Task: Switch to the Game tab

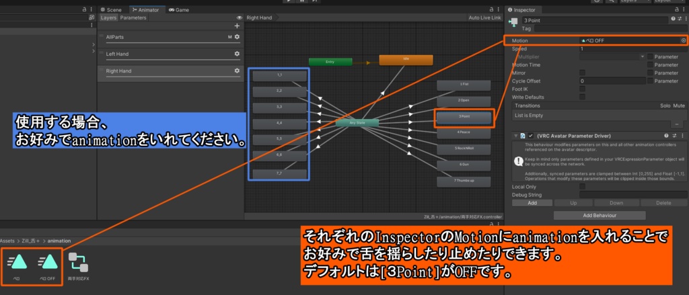Action: point(179,9)
